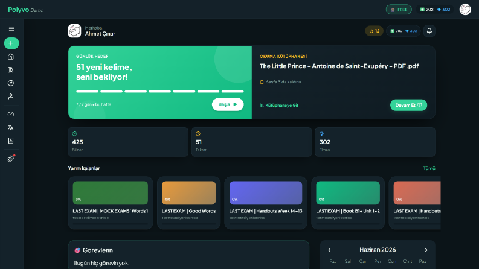The image size is (479, 269).
Task: Click the 7 / 7 gün bu hafta text
Action: tap(94, 104)
